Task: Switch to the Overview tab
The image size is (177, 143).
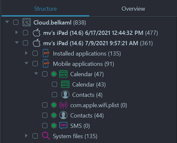Action: 133,9
